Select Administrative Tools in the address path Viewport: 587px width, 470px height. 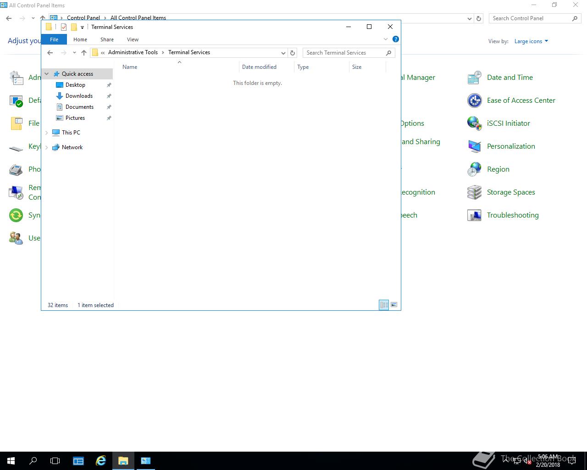133,52
